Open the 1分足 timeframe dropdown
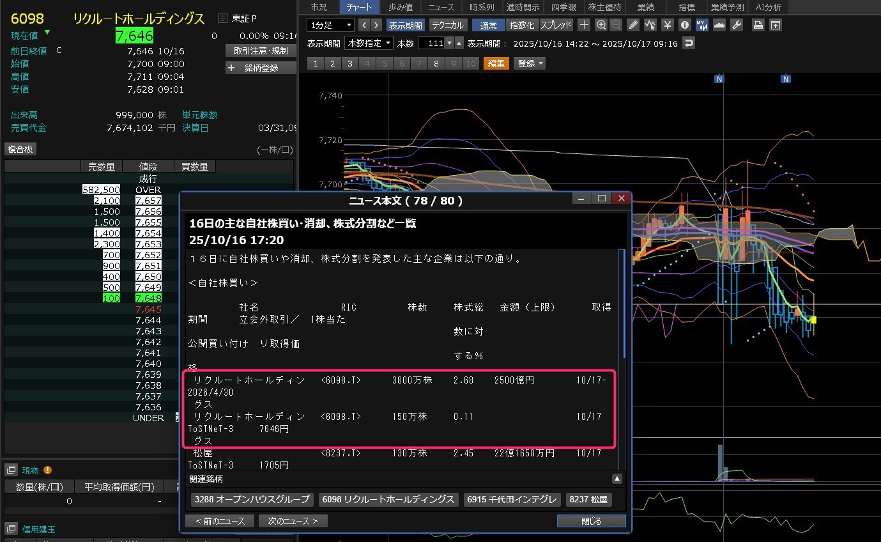881x542 pixels. (x=330, y=26)
